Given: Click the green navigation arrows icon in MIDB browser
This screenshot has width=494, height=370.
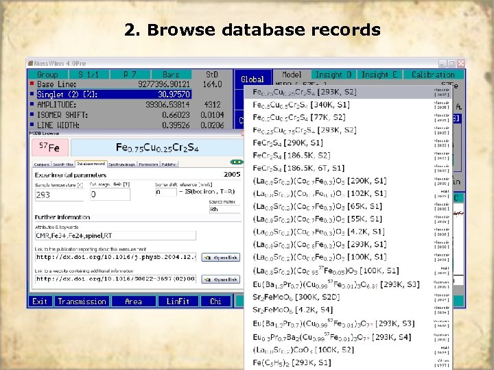Looking at the screenshot, I should [x=237, y=162].
